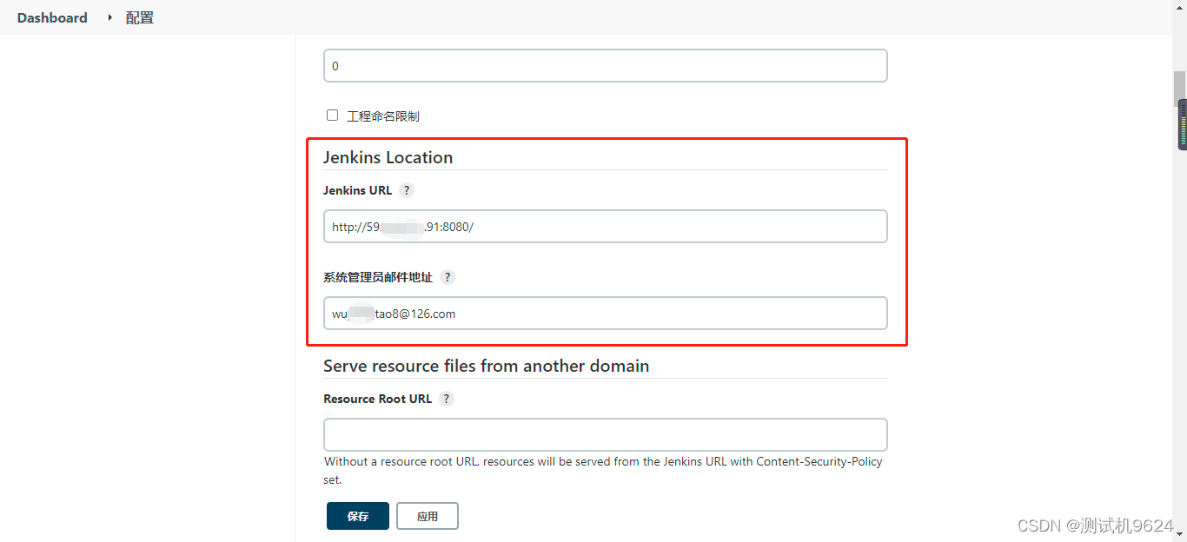Click the page vertical scrollbar thumb
1187x542 pixels.
1180,88
